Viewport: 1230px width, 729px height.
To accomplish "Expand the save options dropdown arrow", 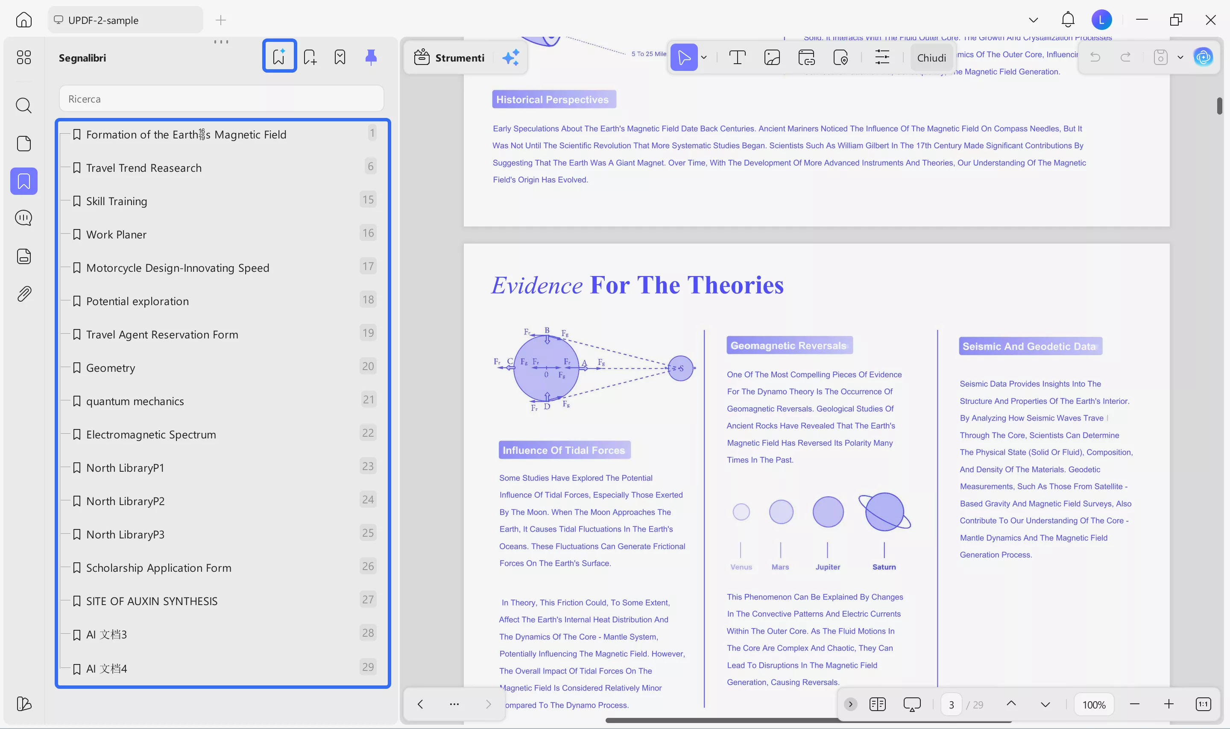I will pos(1180,58).
